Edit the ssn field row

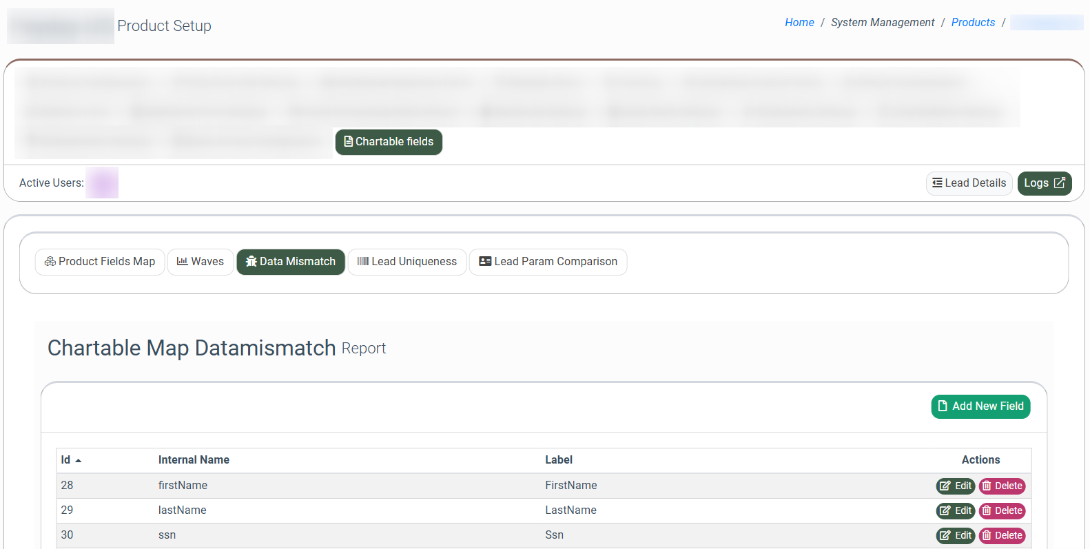(956, 536)
